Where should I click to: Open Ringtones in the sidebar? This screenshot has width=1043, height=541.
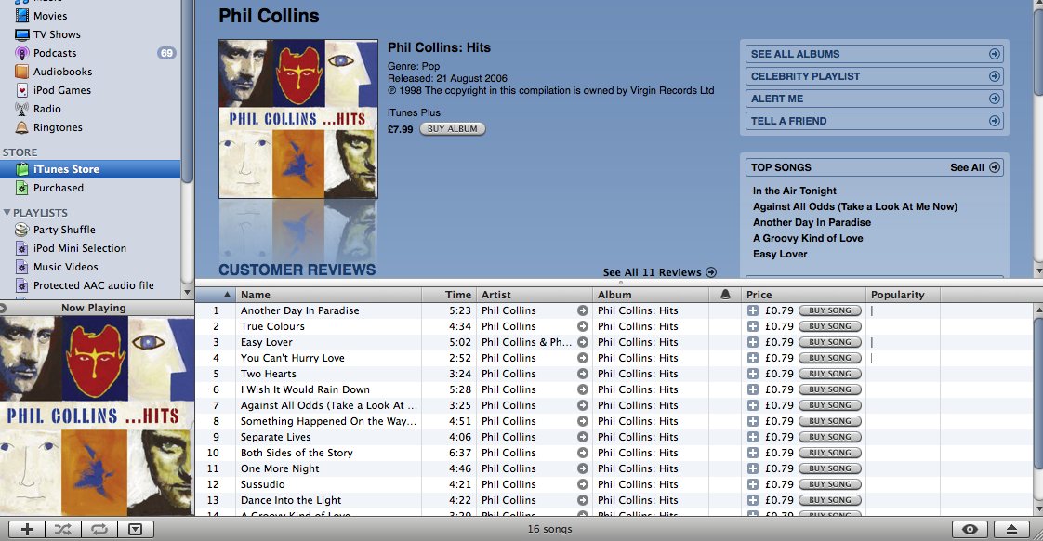[x=58, y=127]
